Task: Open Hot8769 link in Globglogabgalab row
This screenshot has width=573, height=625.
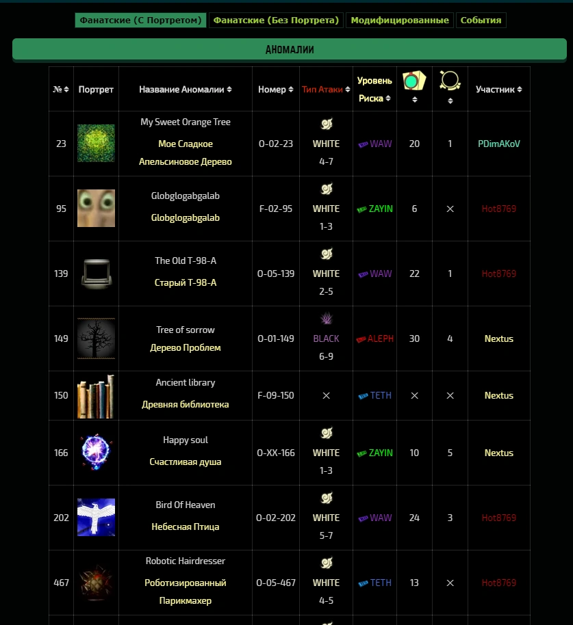Action: (x=499, y=209)
